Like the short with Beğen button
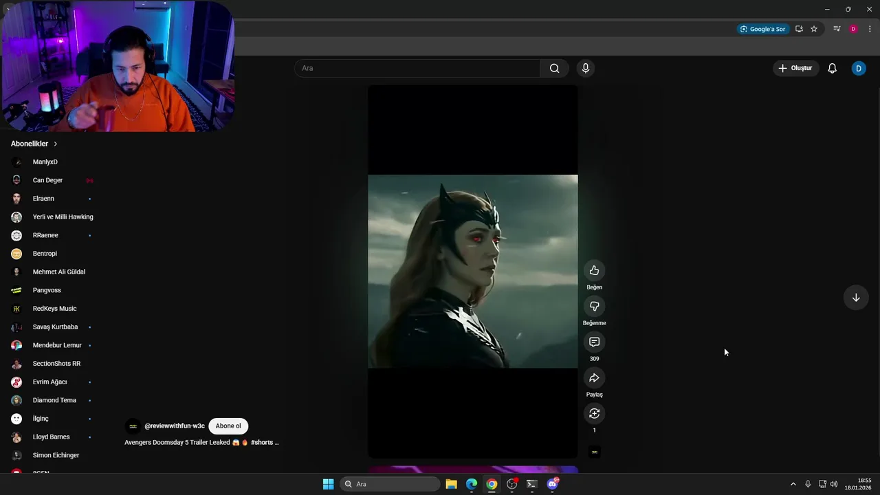880x495 pixels. [x=594, y=270]
